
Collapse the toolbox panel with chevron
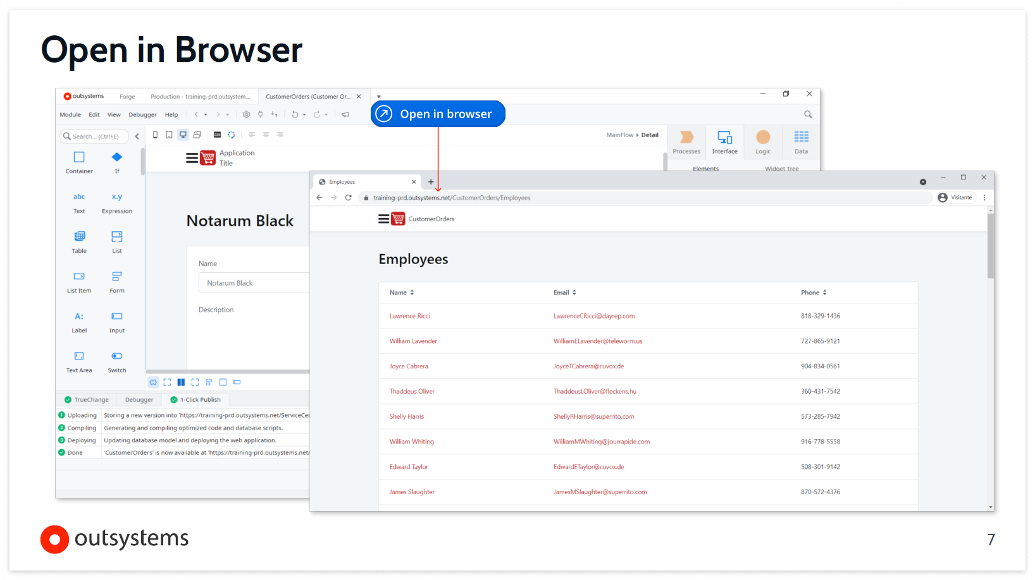(137, 136)
